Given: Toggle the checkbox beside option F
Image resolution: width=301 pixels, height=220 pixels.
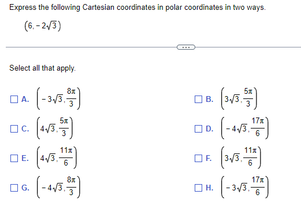Looking at the screenshot, I should click(198, 158).
